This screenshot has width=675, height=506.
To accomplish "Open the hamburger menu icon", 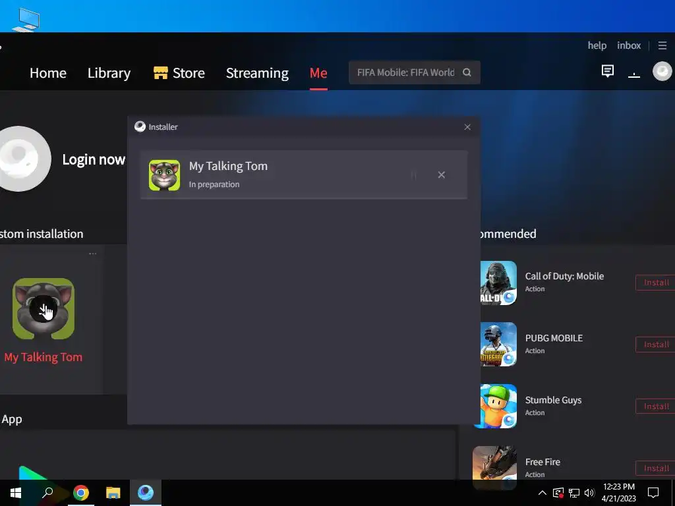I will (662, 45).
